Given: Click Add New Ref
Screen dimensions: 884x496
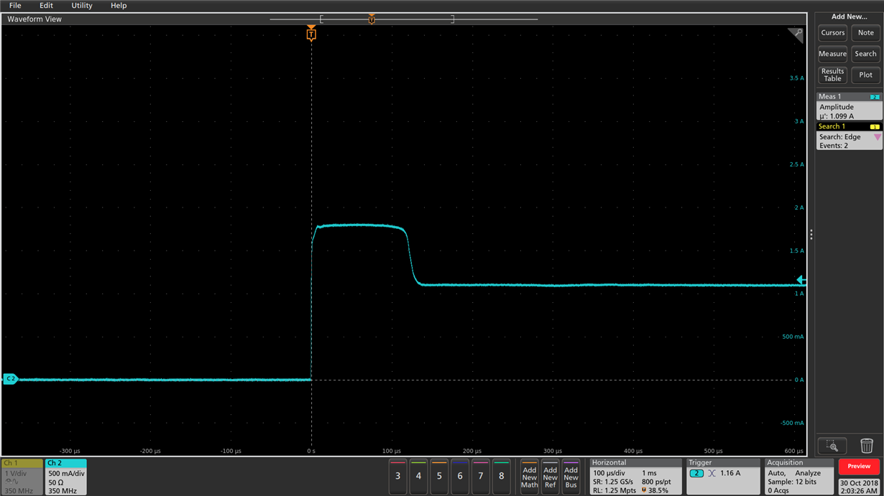Looking at the screenshot, I should (550, 477).
